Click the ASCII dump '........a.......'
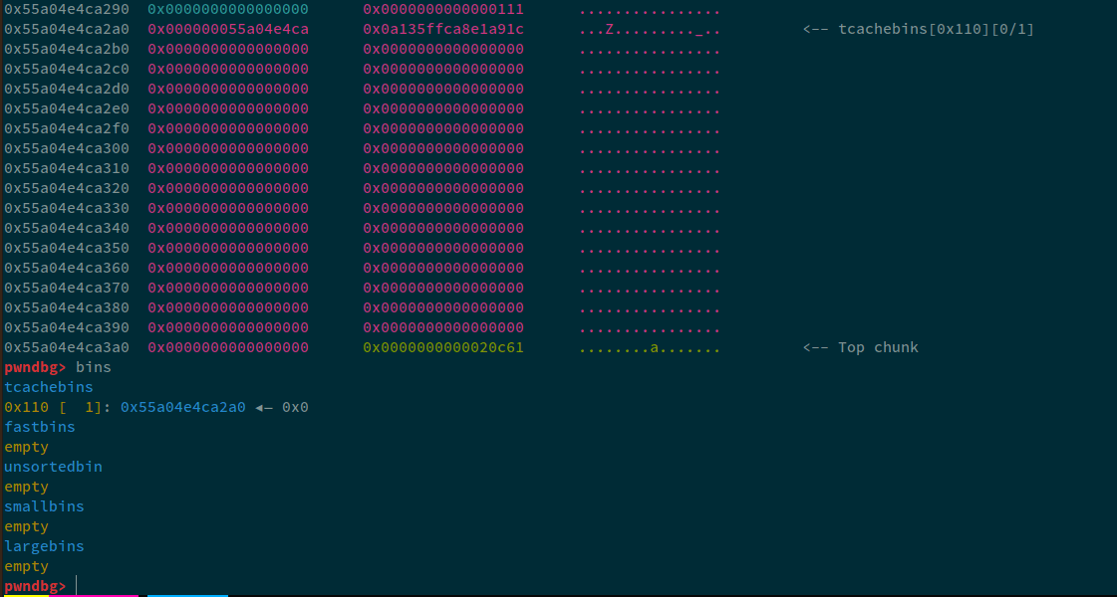The image size is (1117, 597). coord(649,348)
